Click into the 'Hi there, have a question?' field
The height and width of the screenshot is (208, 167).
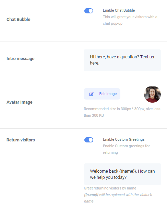click(122, 60)
